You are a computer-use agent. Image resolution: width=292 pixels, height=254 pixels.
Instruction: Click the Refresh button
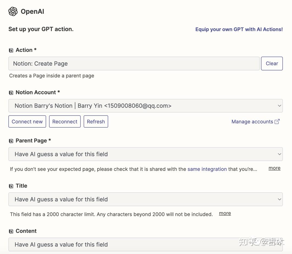[96, 121]
